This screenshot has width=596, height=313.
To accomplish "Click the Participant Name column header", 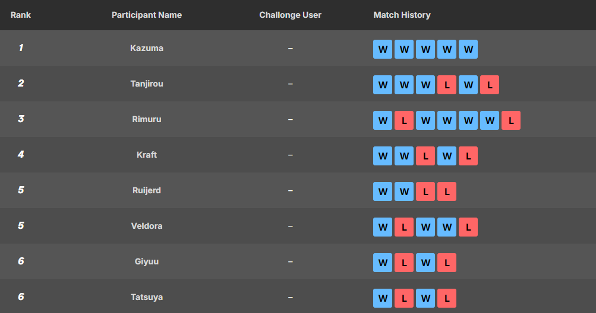I will [147, 15].
